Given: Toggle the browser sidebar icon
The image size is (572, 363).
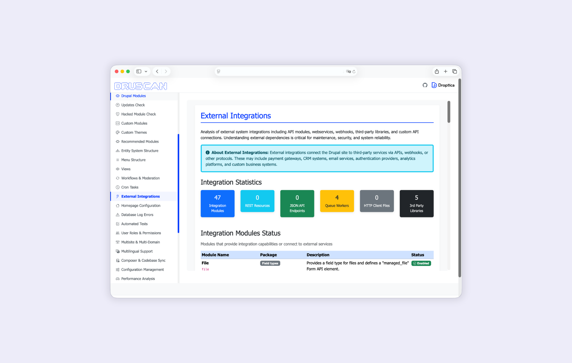Looking at the screenshot, I should click(x=139, y=71).
